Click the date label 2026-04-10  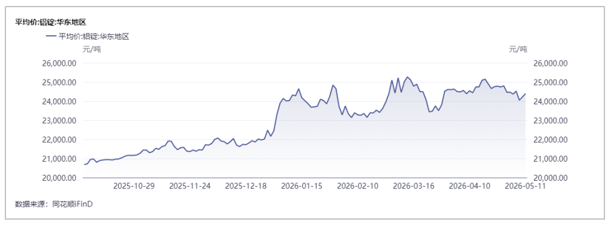coord(469,186)
